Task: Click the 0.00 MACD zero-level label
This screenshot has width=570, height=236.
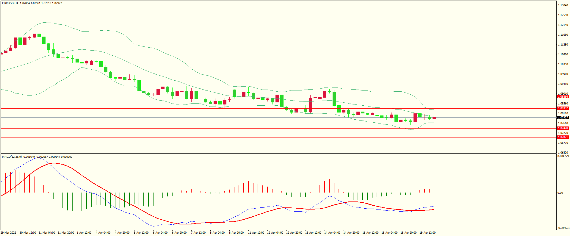Action: click(560, 193)
